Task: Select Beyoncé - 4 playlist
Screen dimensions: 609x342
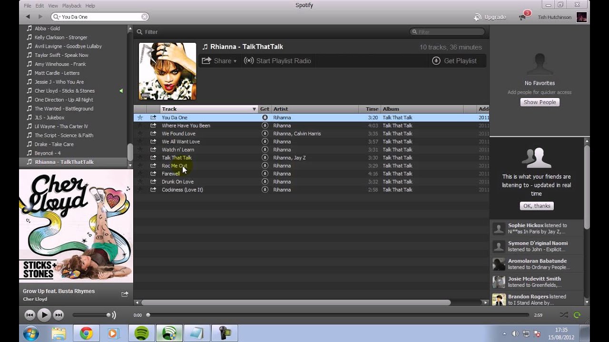Action: tap(48, 153)
